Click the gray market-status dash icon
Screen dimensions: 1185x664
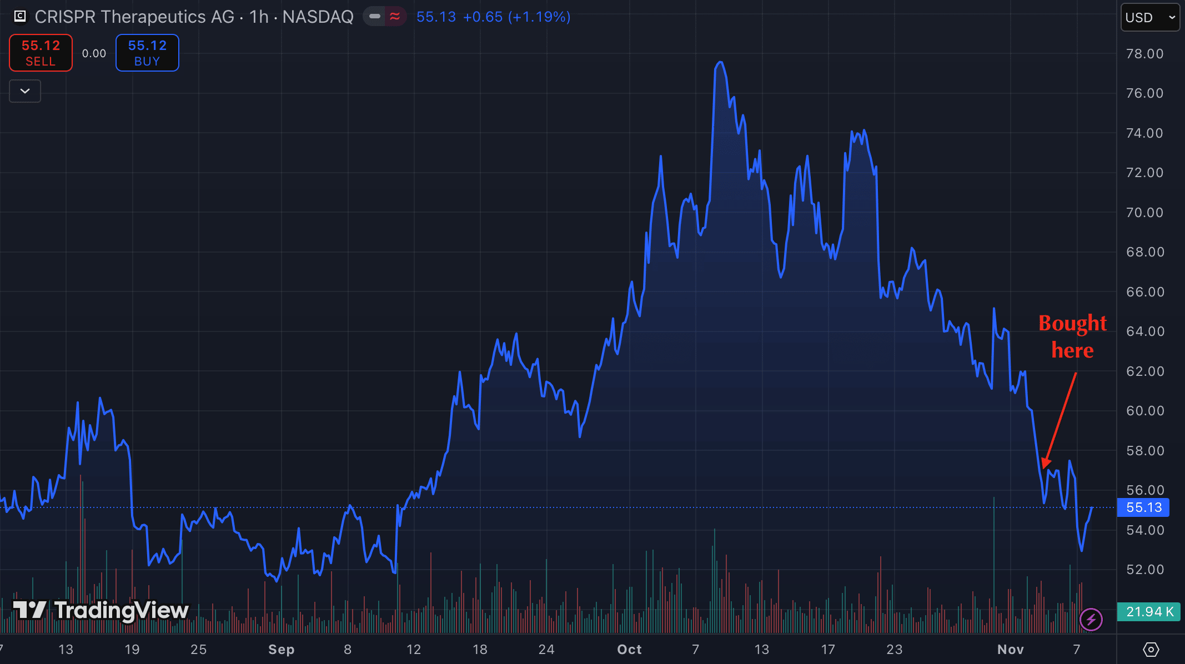click(375, 17)
